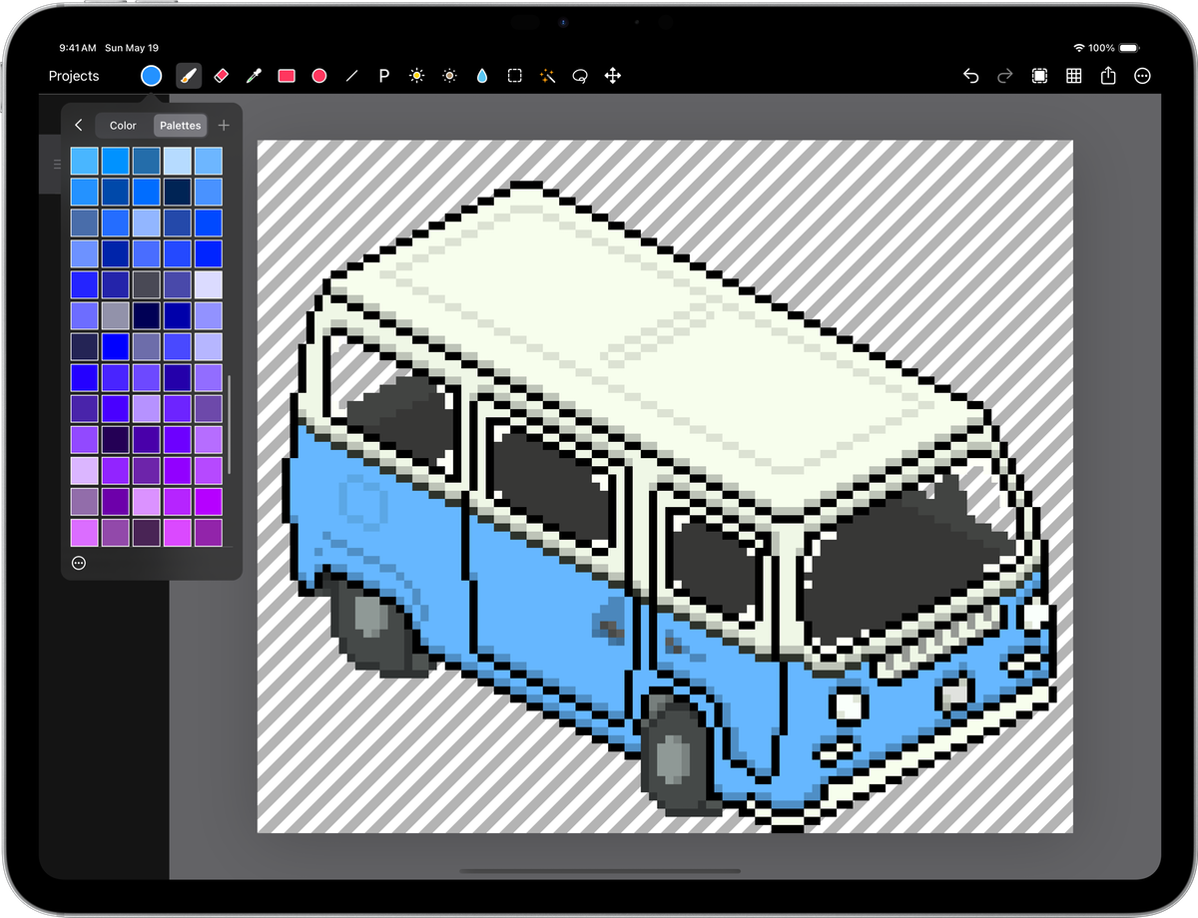
Task: Select the lighten tool with bright sun
Action: 416,76
